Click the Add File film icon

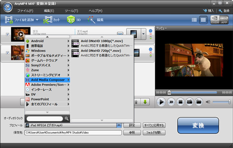point(9,19)
